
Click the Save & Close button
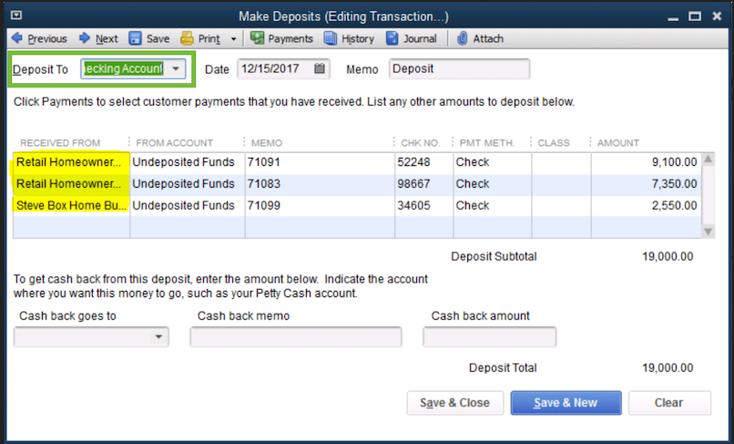click(455, 403)
